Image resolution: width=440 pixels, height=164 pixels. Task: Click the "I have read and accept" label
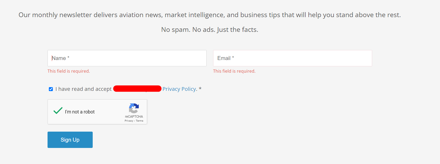83,89
